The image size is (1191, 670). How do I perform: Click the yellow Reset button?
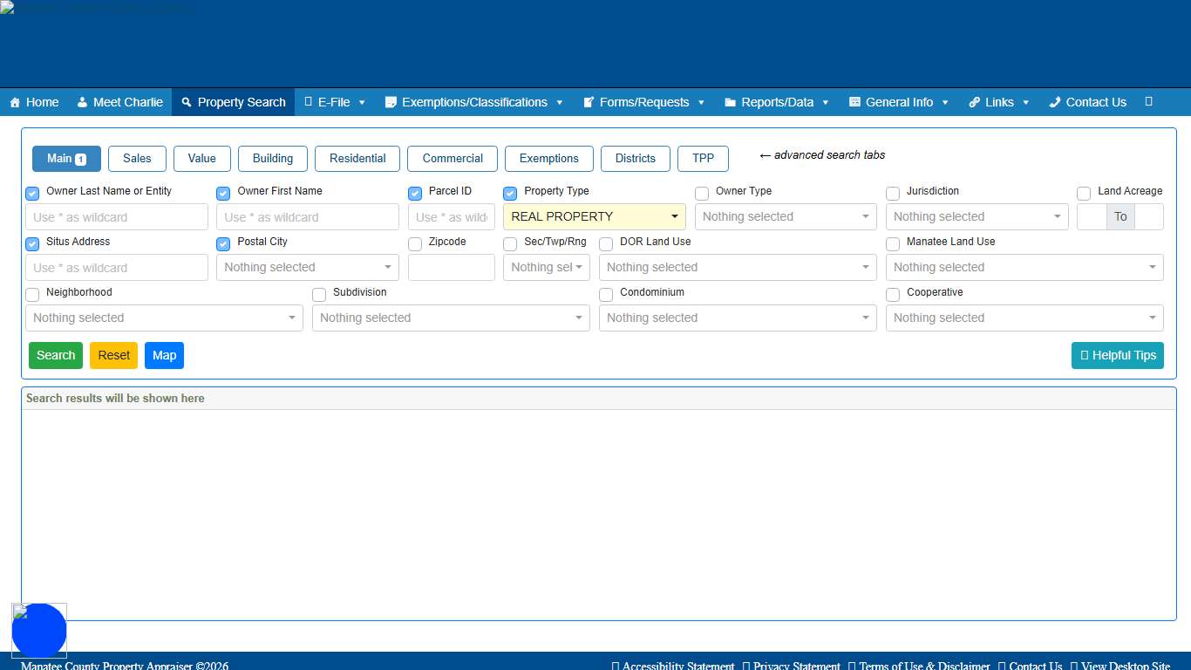tap(113, 355)
